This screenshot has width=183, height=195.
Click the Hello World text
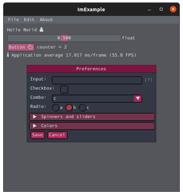[22, 30]
